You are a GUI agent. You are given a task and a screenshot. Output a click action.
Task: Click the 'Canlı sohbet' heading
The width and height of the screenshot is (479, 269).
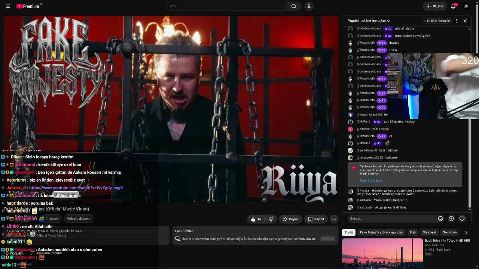184,231
